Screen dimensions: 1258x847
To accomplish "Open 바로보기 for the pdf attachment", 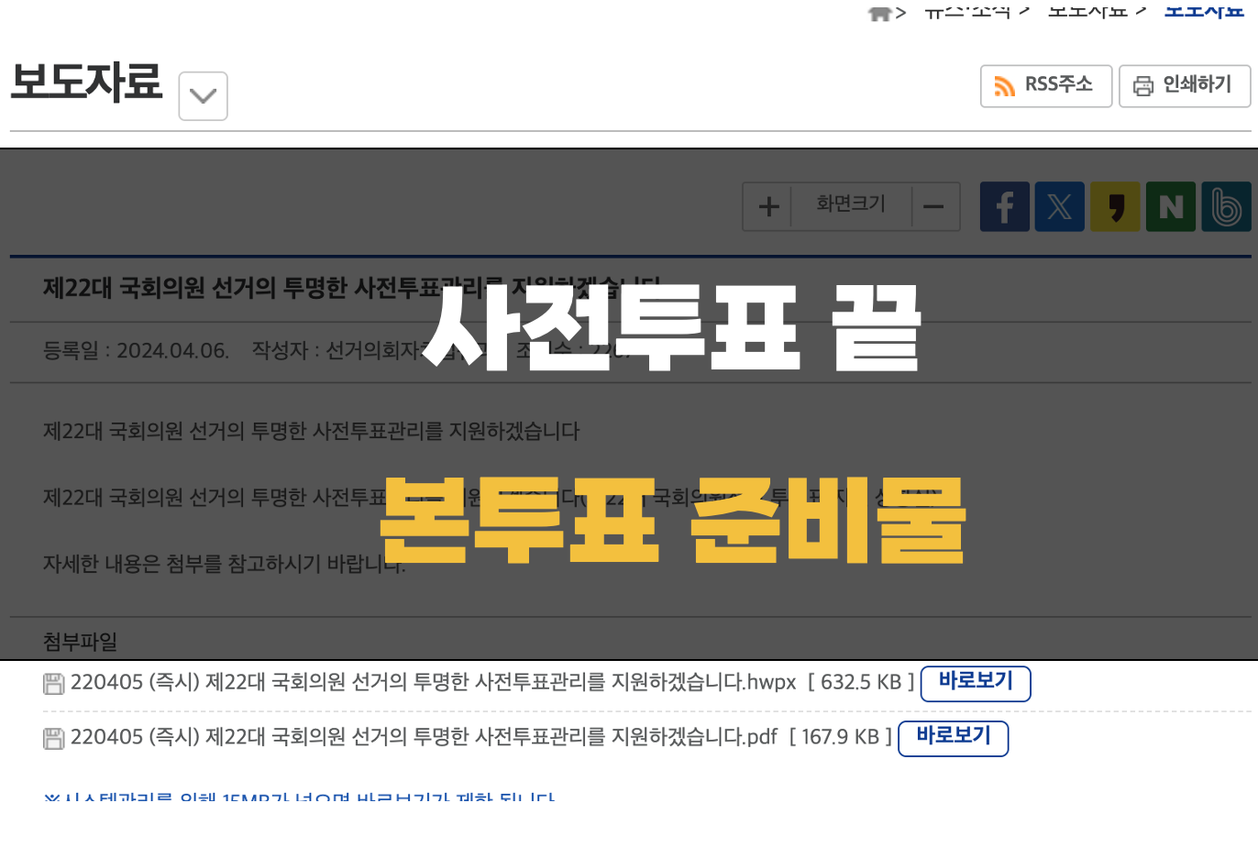I will (954, 738).
